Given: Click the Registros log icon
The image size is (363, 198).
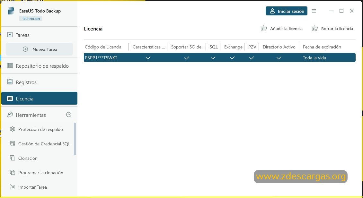Looking at the screenshot, I should (x=10, y=82).
